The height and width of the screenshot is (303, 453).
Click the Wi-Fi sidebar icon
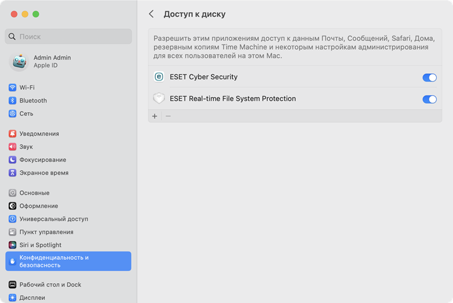click(12, 88)
